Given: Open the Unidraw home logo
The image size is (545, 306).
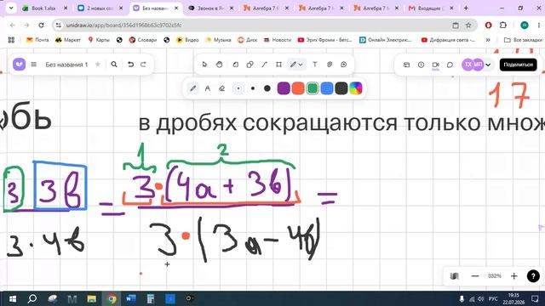Looking at the screenshot, I should [19, 65].
